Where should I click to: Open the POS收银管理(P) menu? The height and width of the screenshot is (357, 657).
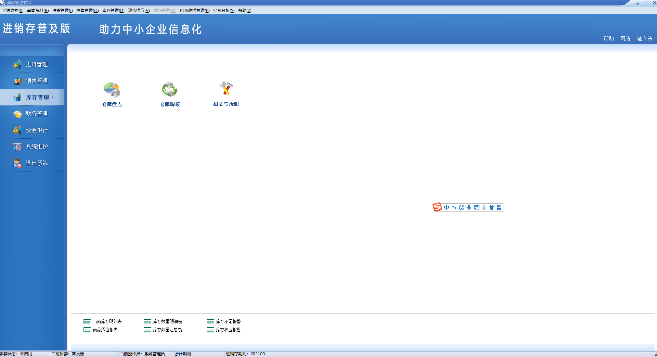[195, 11]
